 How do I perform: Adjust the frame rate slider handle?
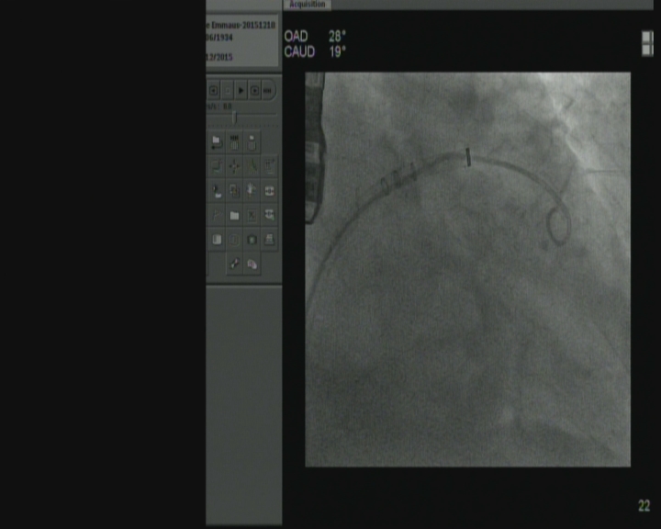tap(234, 118)
